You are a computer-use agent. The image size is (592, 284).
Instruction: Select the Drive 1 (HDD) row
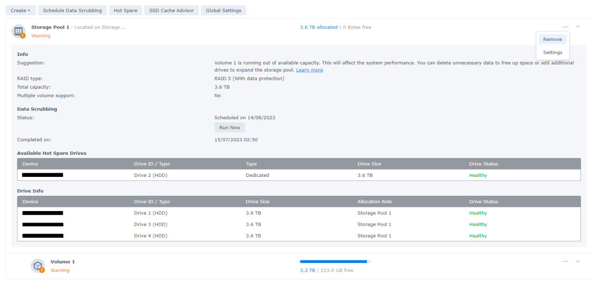[x=298, y=213]
